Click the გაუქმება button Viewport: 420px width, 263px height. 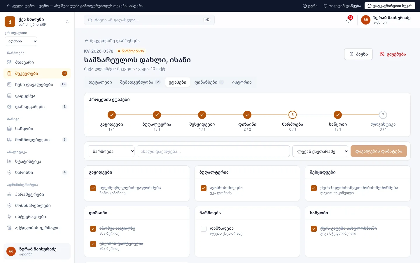[x=393, y=54]
